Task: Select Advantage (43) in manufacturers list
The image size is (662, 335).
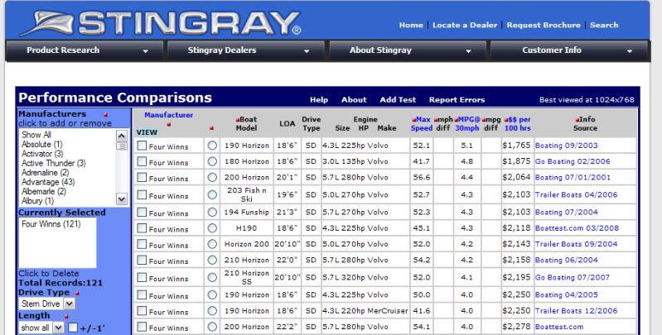Action: click(48, 182)
